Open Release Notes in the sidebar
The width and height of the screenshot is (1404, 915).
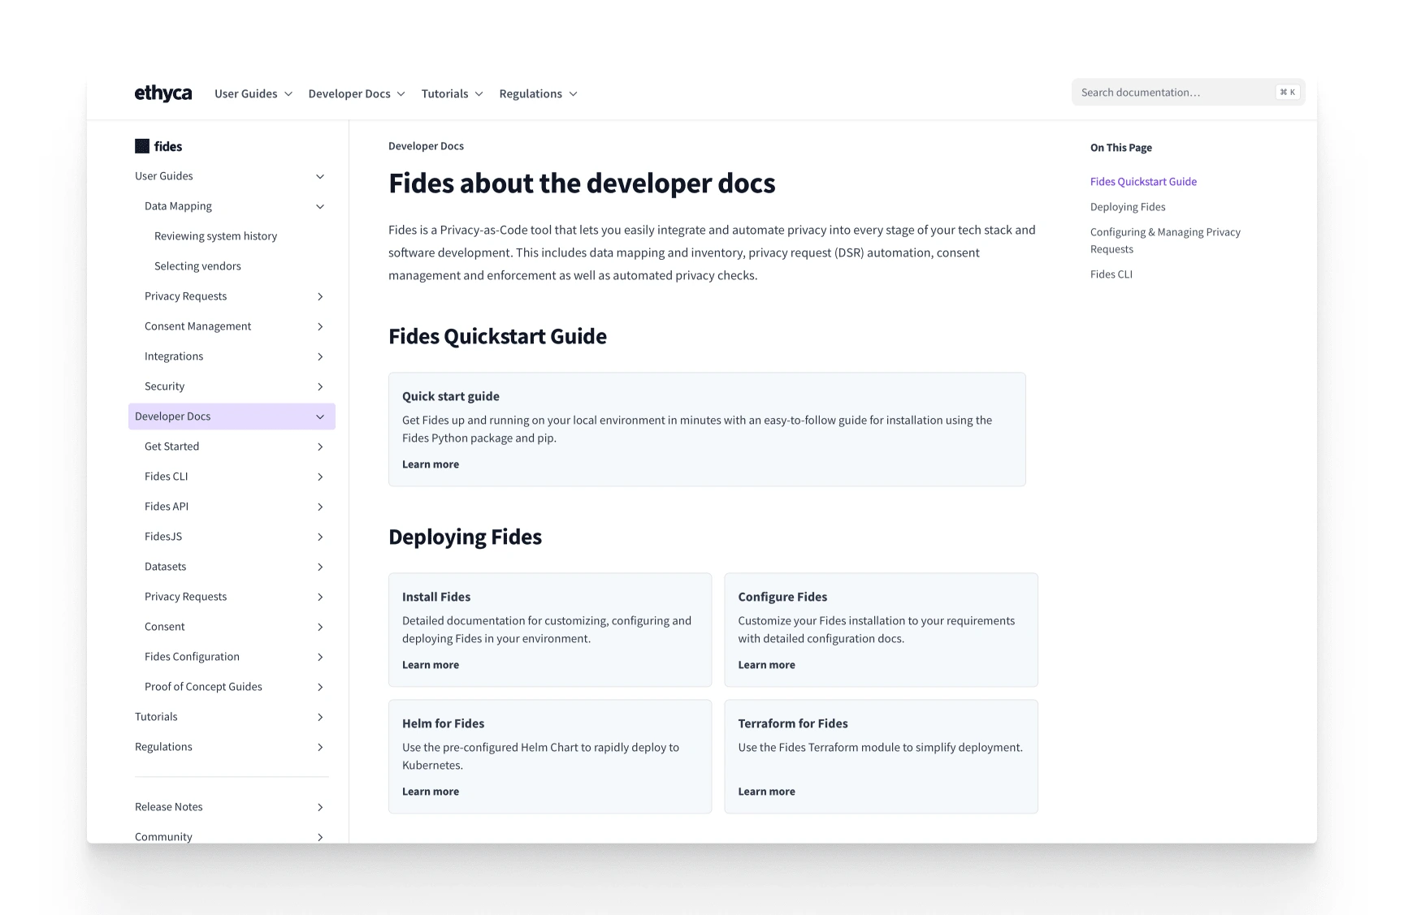[x=169, y=807]
